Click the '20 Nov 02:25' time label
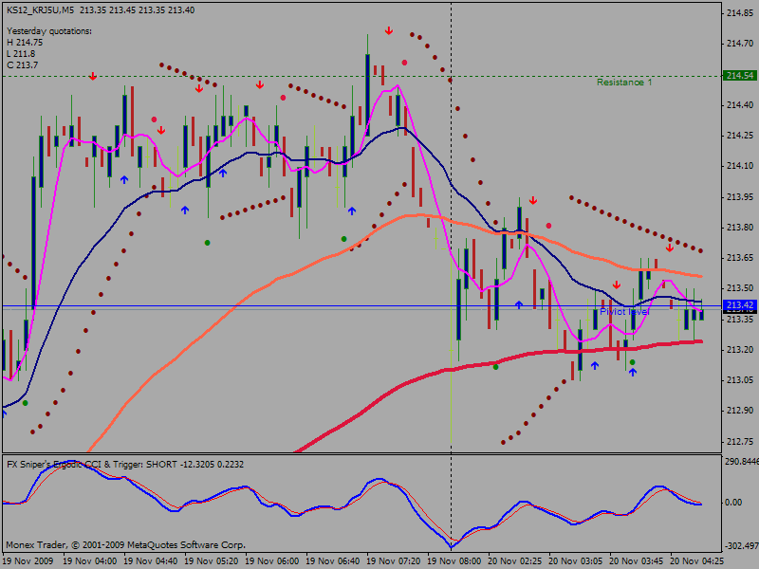This screenshot has height=569, width=759. coord(515,561)
